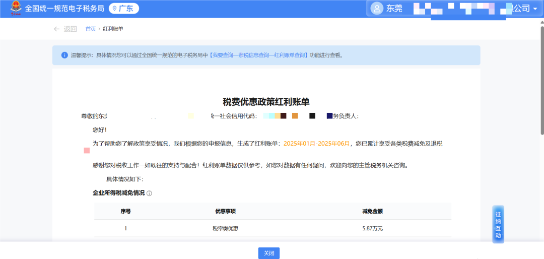Select the 红利账单 breadcrumb item
This screenshot has height=259, width=544.
113,29
